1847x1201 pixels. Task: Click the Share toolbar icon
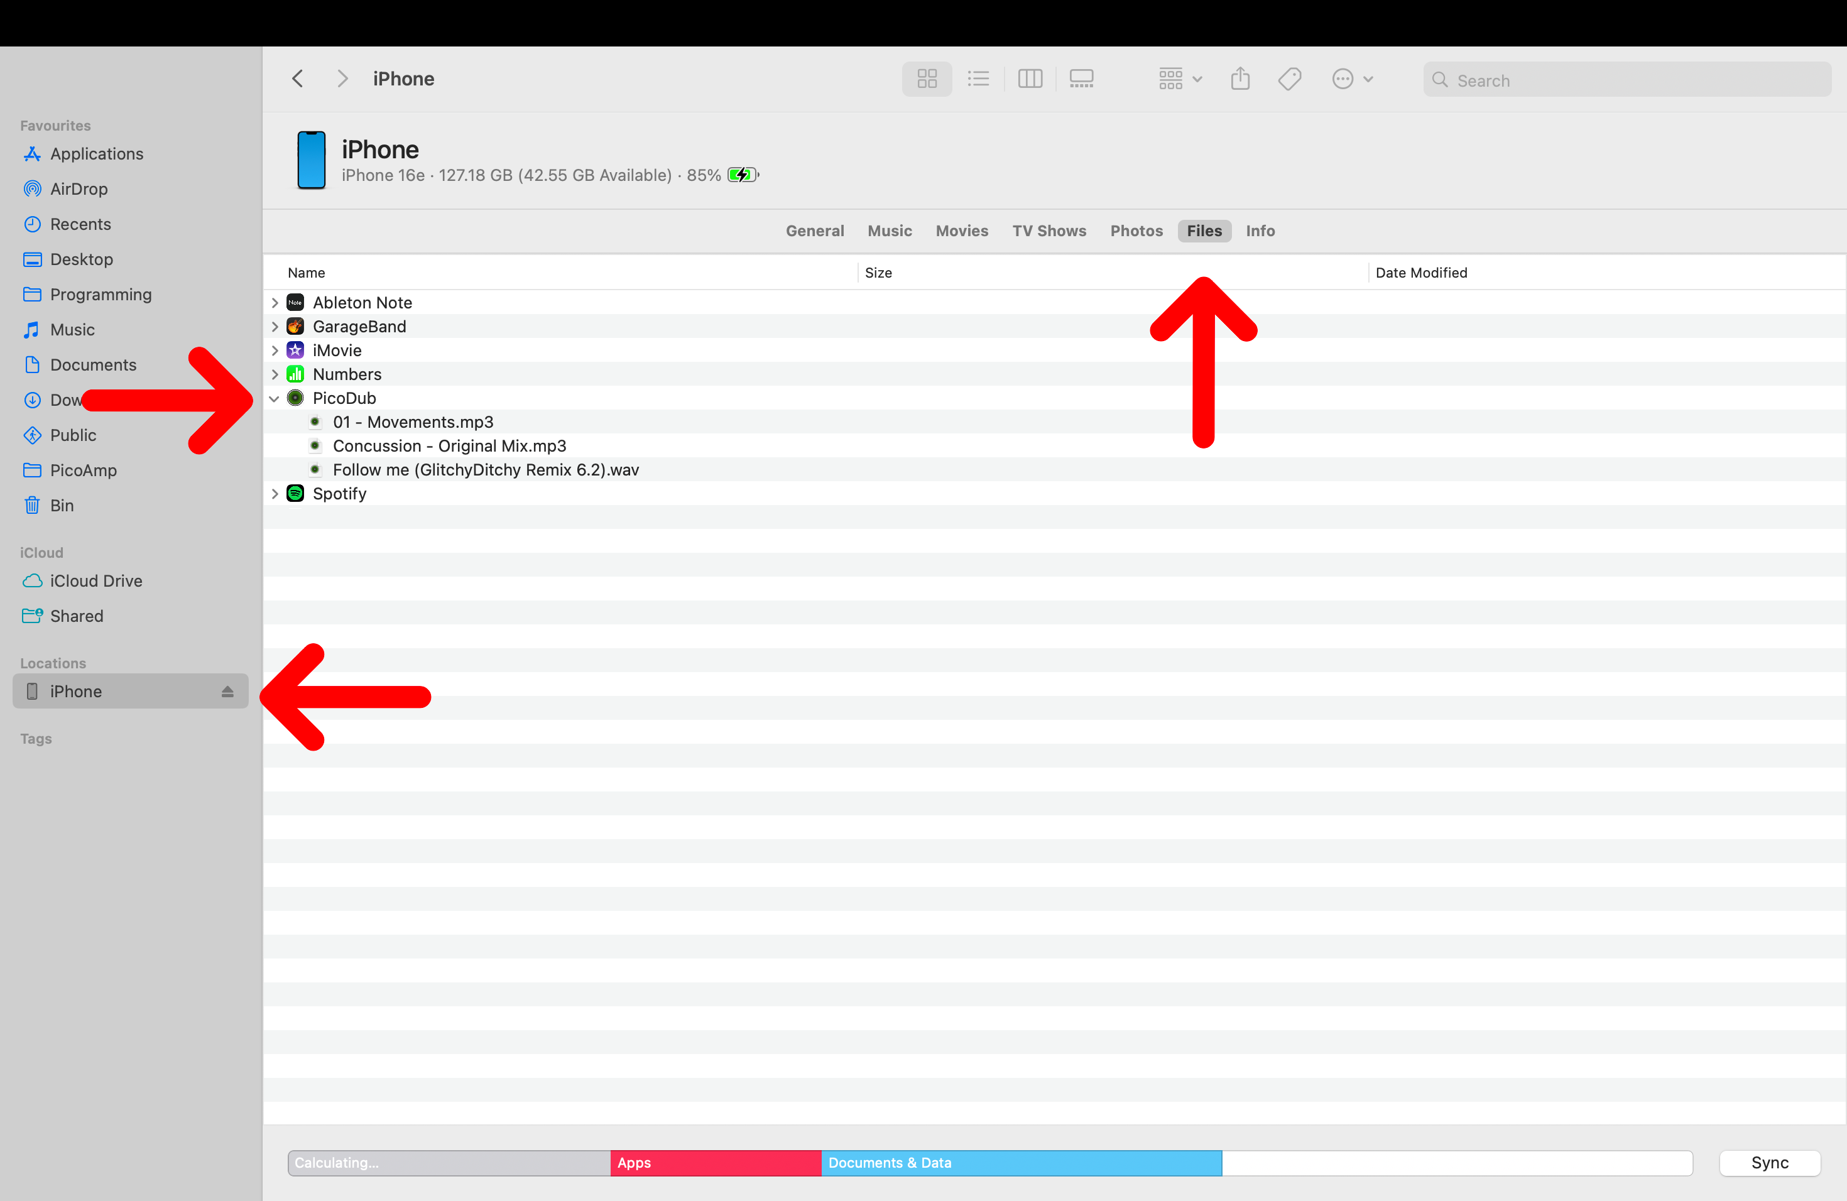tap(1240, 79)
